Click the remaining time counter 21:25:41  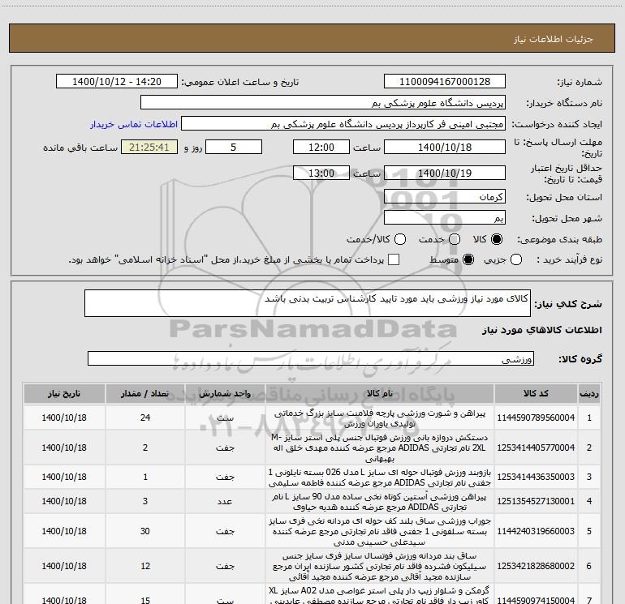tap(149, 147)
